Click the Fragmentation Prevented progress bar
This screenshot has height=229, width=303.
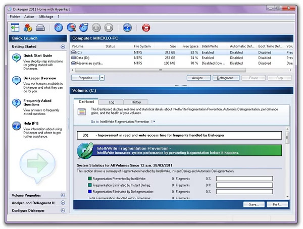244,179
